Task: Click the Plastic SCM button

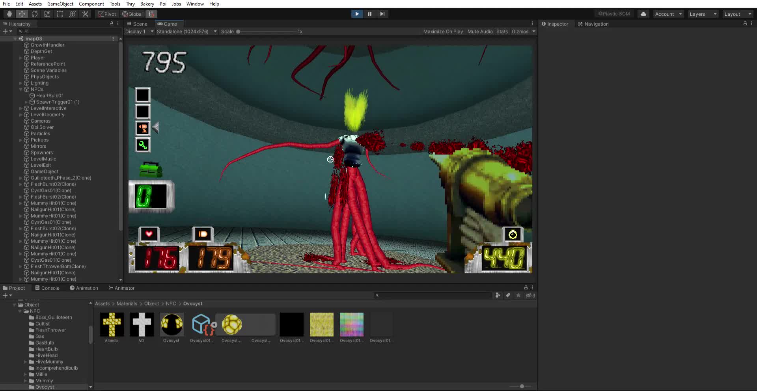Action: (614, 14)
